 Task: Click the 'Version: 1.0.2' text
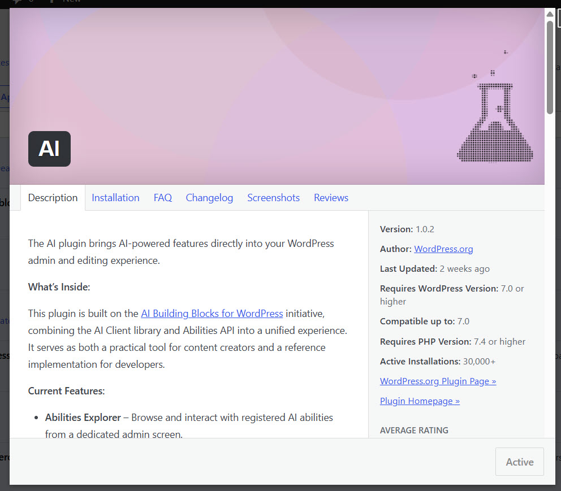407,229
